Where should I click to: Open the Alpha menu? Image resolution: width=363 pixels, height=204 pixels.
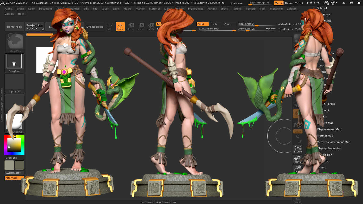pyautogui.click(x=9, y=8)
